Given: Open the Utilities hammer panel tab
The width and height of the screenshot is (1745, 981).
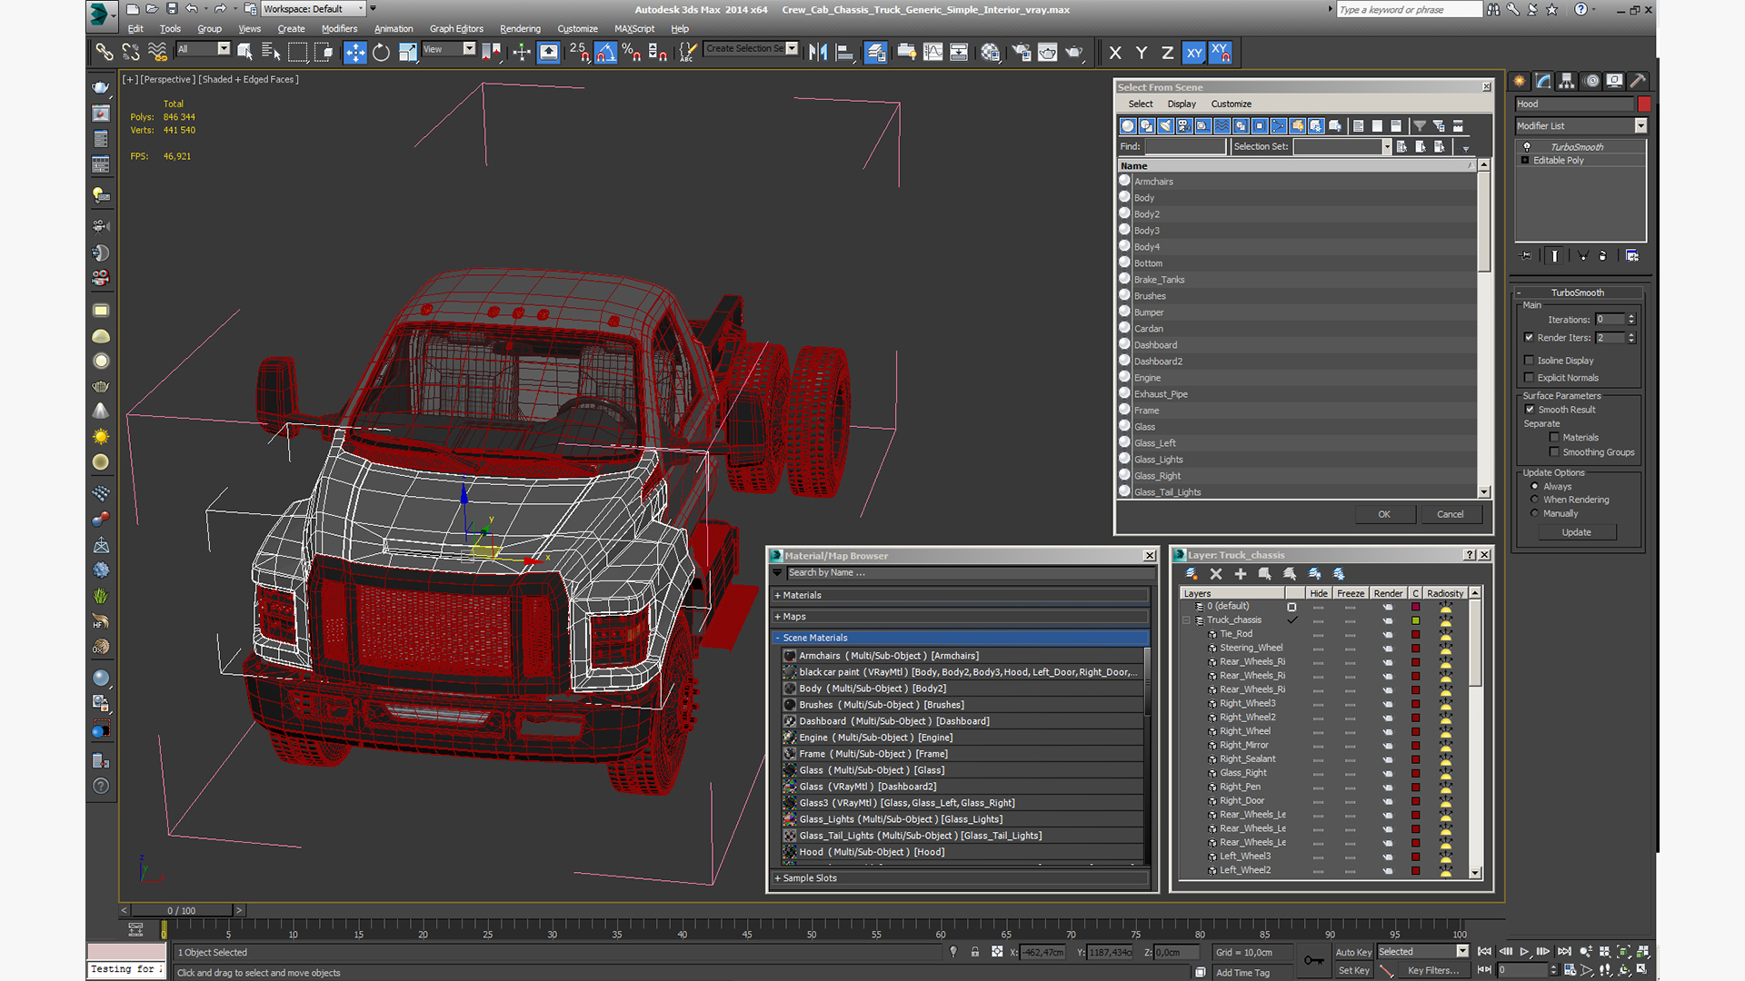Looking at the screenshot, I should [x=1638, y=81].
